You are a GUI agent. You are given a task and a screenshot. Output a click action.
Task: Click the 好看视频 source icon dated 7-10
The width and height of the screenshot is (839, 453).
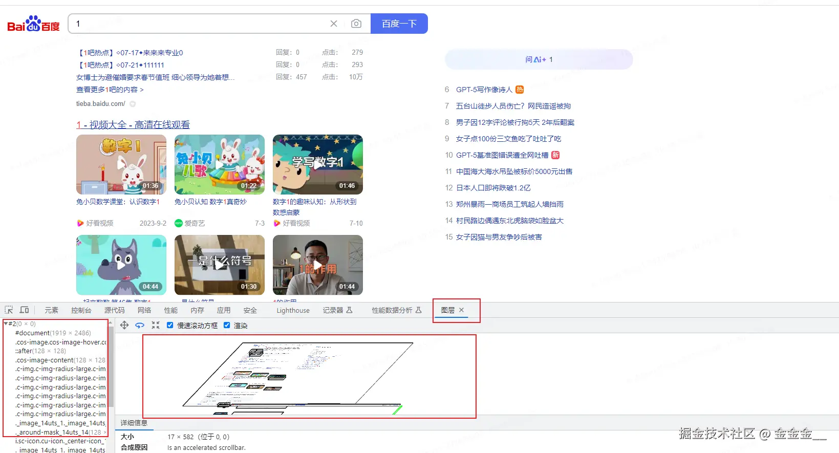[x=277, y=223]
